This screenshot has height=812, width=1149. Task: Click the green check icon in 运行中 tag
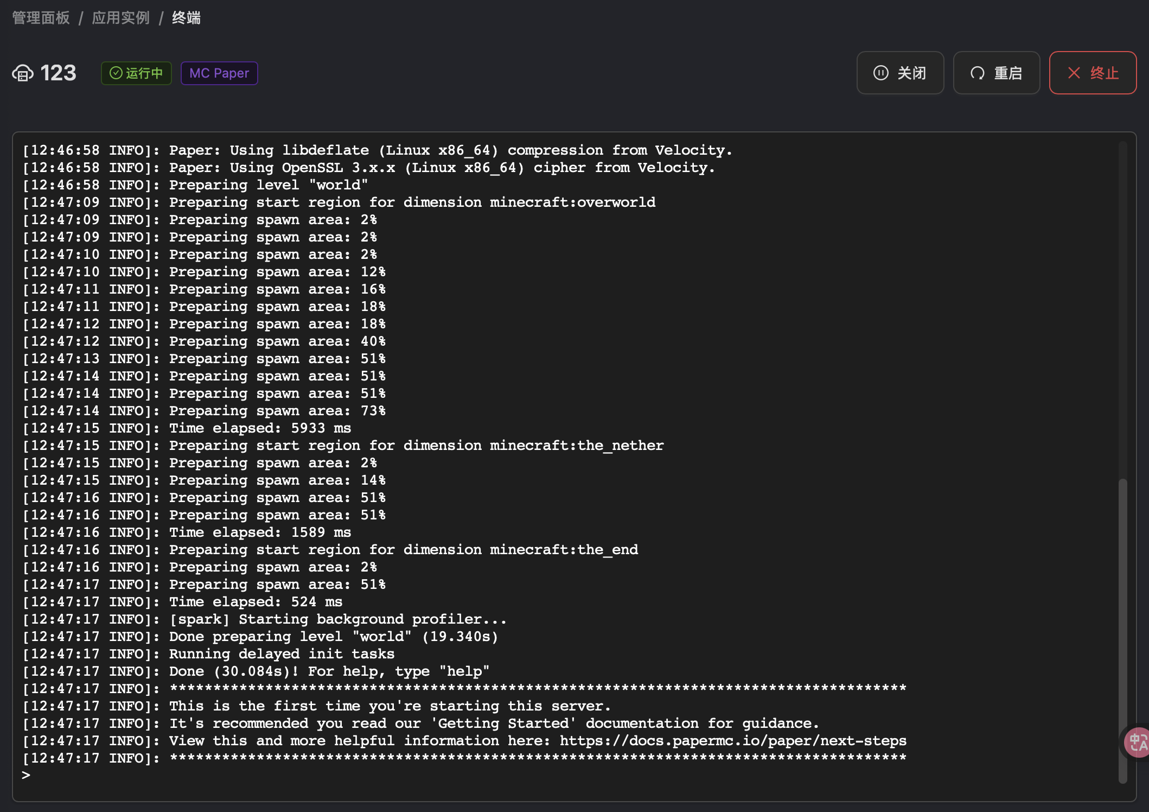[116, 73]
